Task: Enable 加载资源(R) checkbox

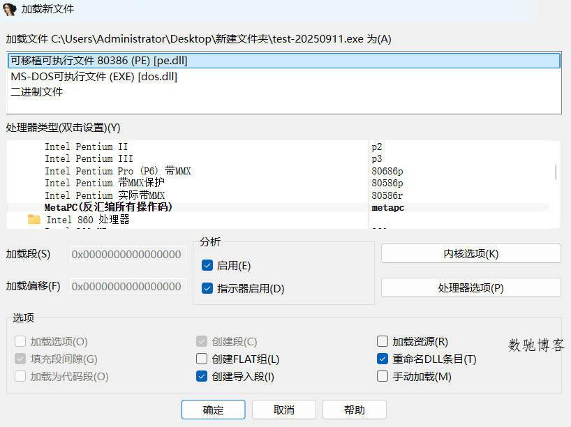Action: [383, 341]
